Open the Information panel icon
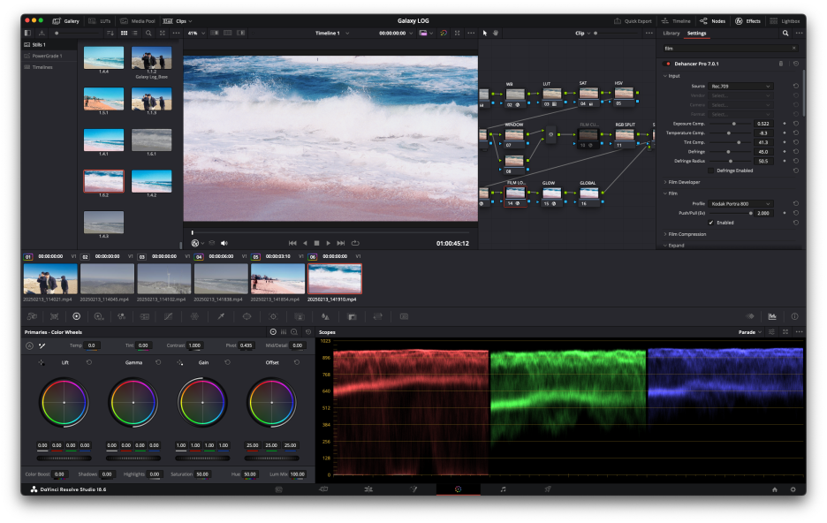The width and height of the screenshot is (827, 523). [x=794, y=316]
